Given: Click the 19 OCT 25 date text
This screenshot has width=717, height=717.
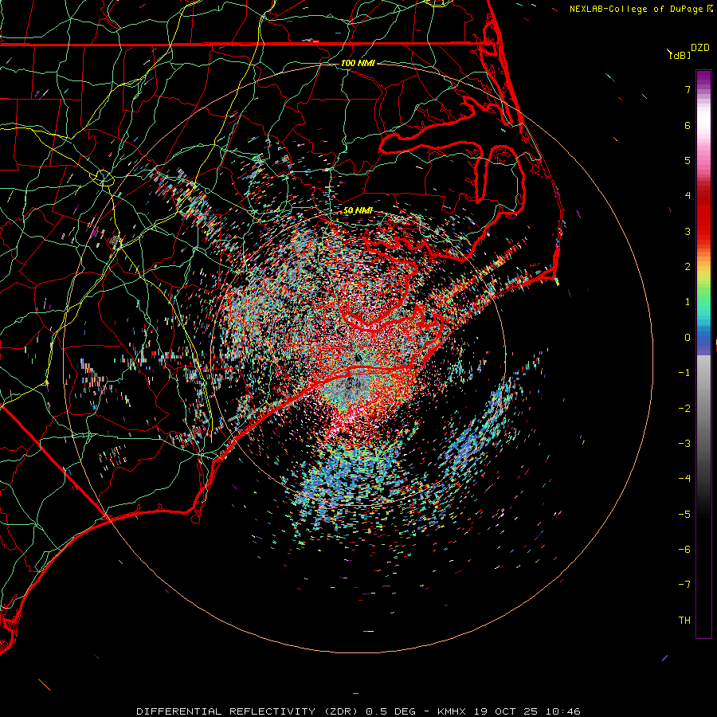Looking at the screenshot, I should [x=506, y=711].
